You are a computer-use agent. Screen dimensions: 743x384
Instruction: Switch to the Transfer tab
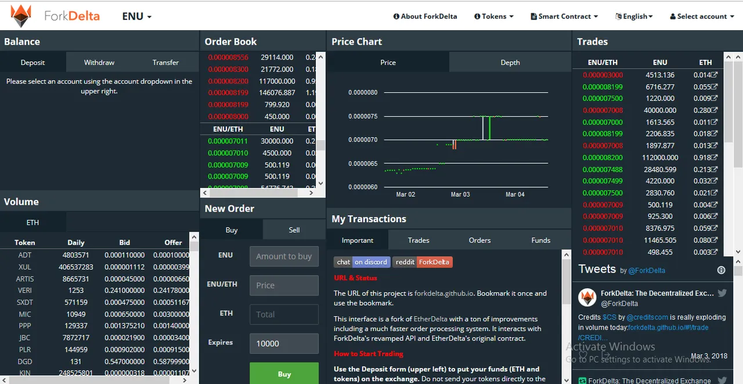point(165,62)
